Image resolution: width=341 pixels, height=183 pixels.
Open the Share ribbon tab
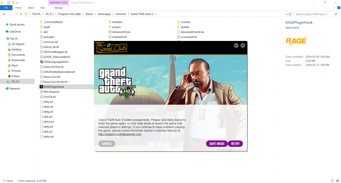click(x=31, y=8)
